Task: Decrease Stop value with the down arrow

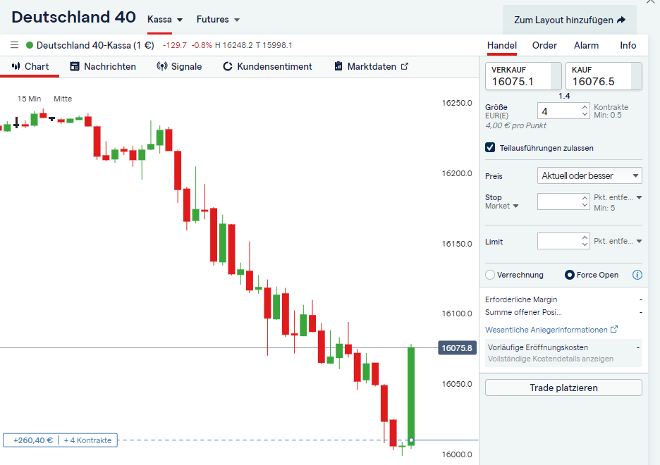Action: pyautogui.click(x=585, y=205)
